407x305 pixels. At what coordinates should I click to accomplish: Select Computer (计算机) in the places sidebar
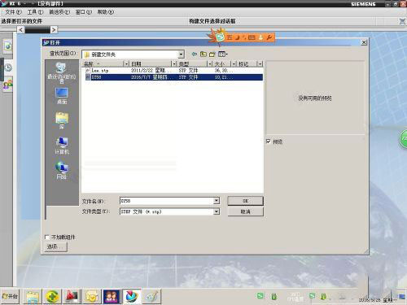click(62, 146)
